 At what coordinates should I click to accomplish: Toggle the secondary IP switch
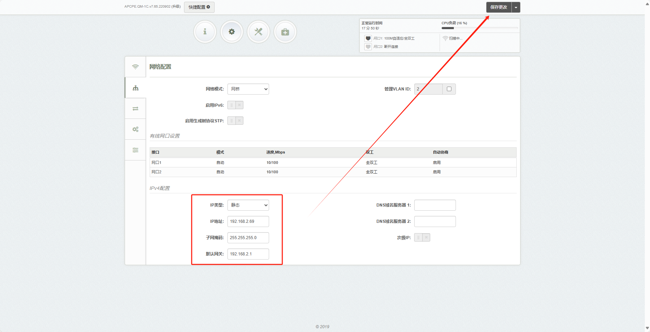422,237
